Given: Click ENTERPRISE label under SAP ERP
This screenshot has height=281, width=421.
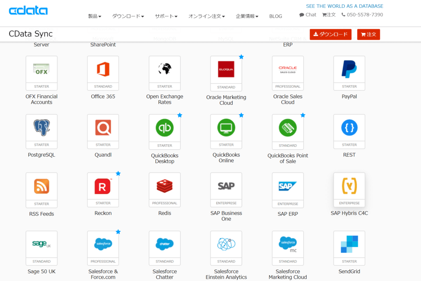Looking at the screenshot, I should 287,204.
